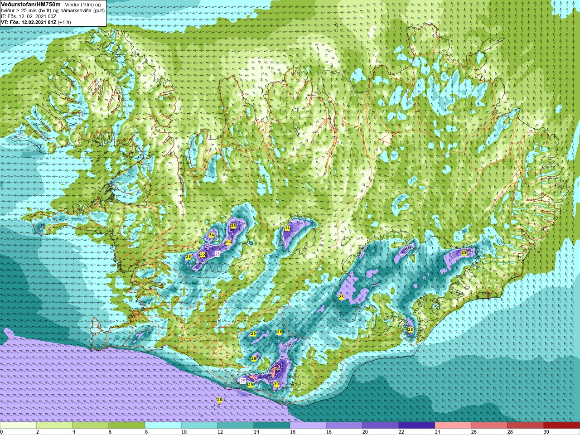Viewport: 580px width, 435px height.
Task: Click the 12–14 m/s teal swatch
Action: tap(236, 425)
